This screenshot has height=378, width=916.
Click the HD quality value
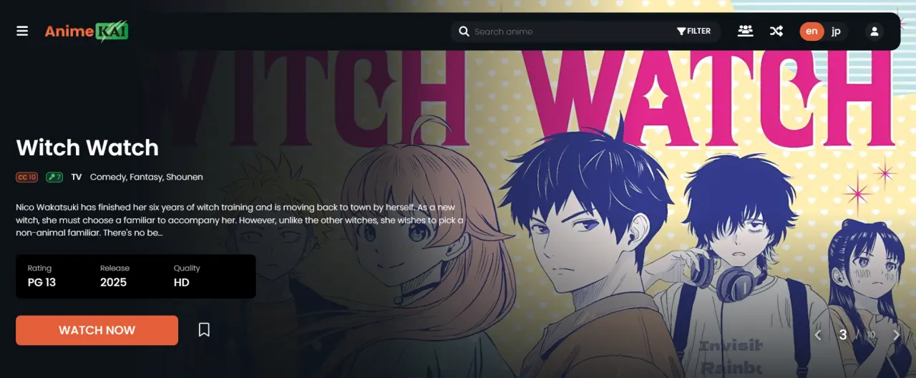pyautogui.click(x=182, y=282)
